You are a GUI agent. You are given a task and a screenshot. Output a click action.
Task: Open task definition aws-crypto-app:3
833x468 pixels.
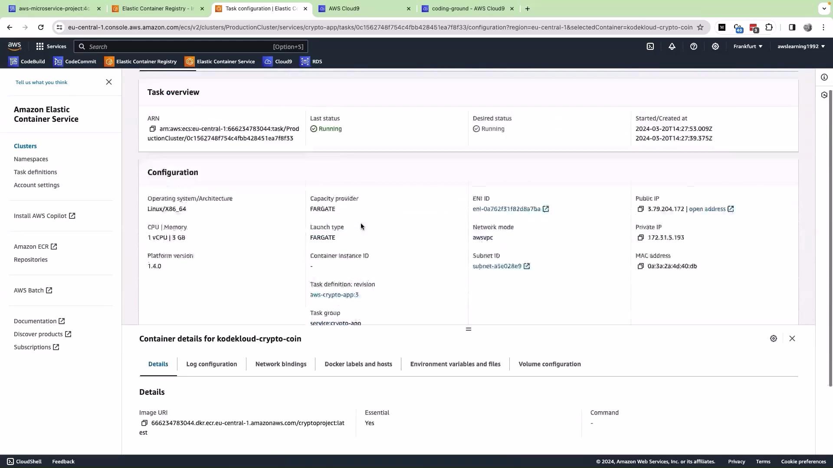(x=334, y=295)
